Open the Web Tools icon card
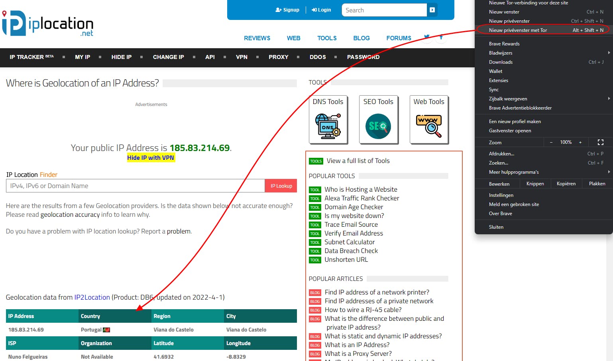The height and width of the screenshot is (361, 613). [x=429, y=120]
